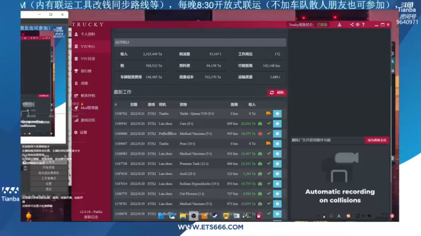The width and height of the screenshot is (421, 236).
Task: Open info for job 1189541 Cars
Action: pos(277,124)
